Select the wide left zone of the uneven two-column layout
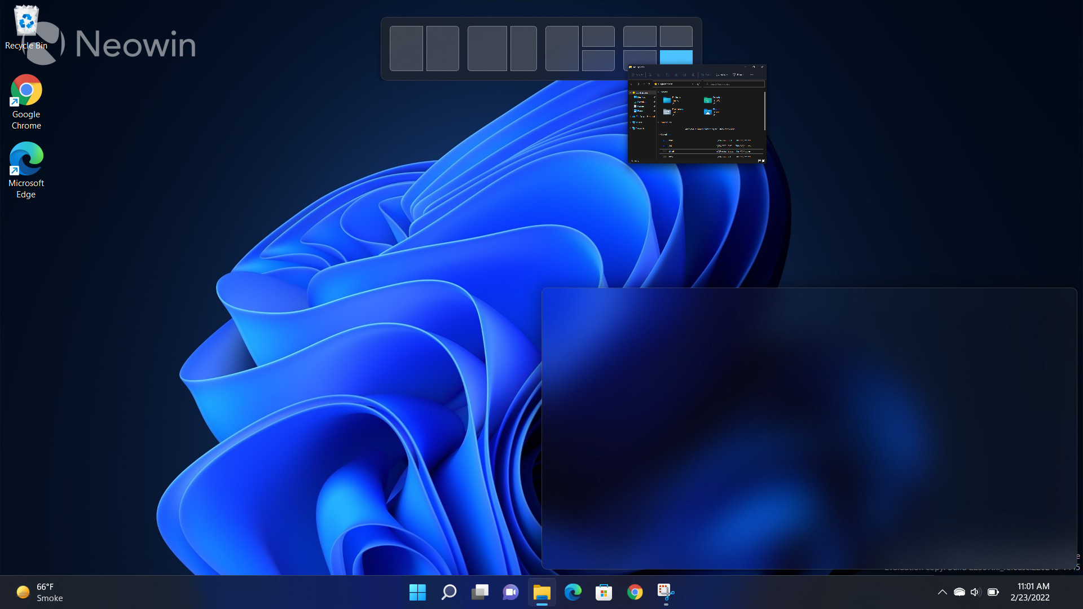Screen dimensions: 1083x609 pyautogui.click(x=487, y=48)
